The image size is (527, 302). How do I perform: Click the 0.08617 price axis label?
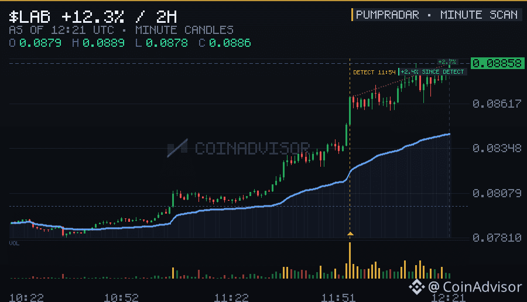point(497,104)
